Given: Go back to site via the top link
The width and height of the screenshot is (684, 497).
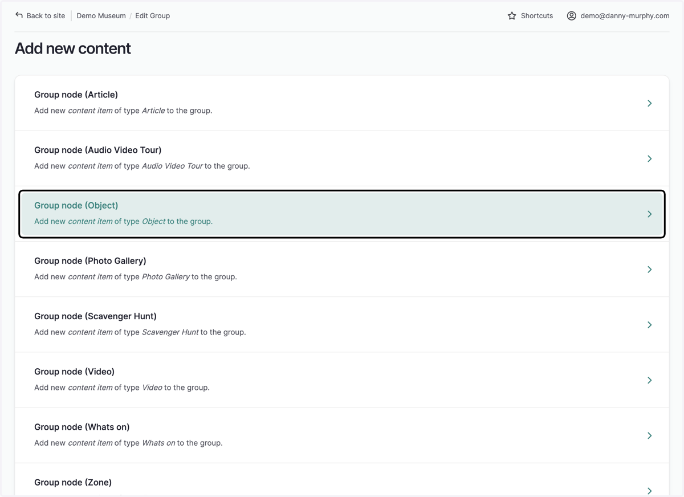Looking at the screenshot, I should 46,16.
